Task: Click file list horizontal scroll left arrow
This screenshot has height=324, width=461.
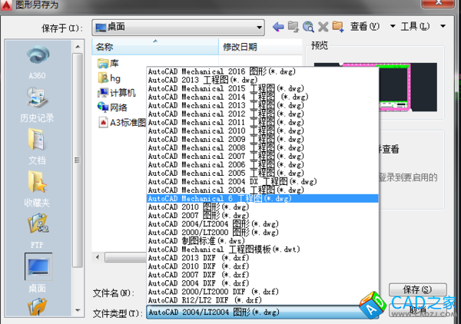Action: pyautogui.click(x=98, y=258)
